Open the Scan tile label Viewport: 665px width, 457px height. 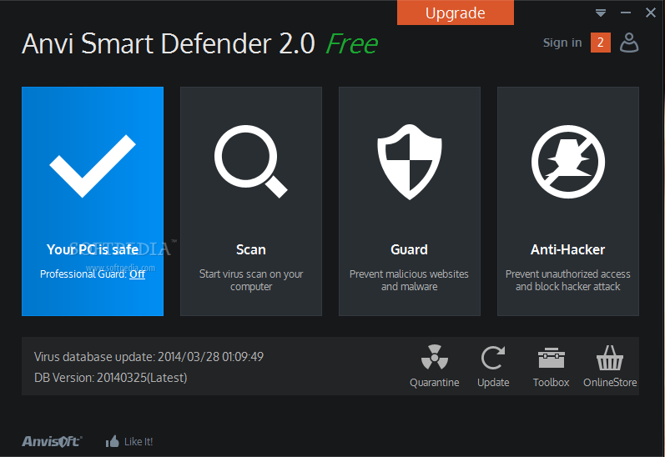point(251,249)
